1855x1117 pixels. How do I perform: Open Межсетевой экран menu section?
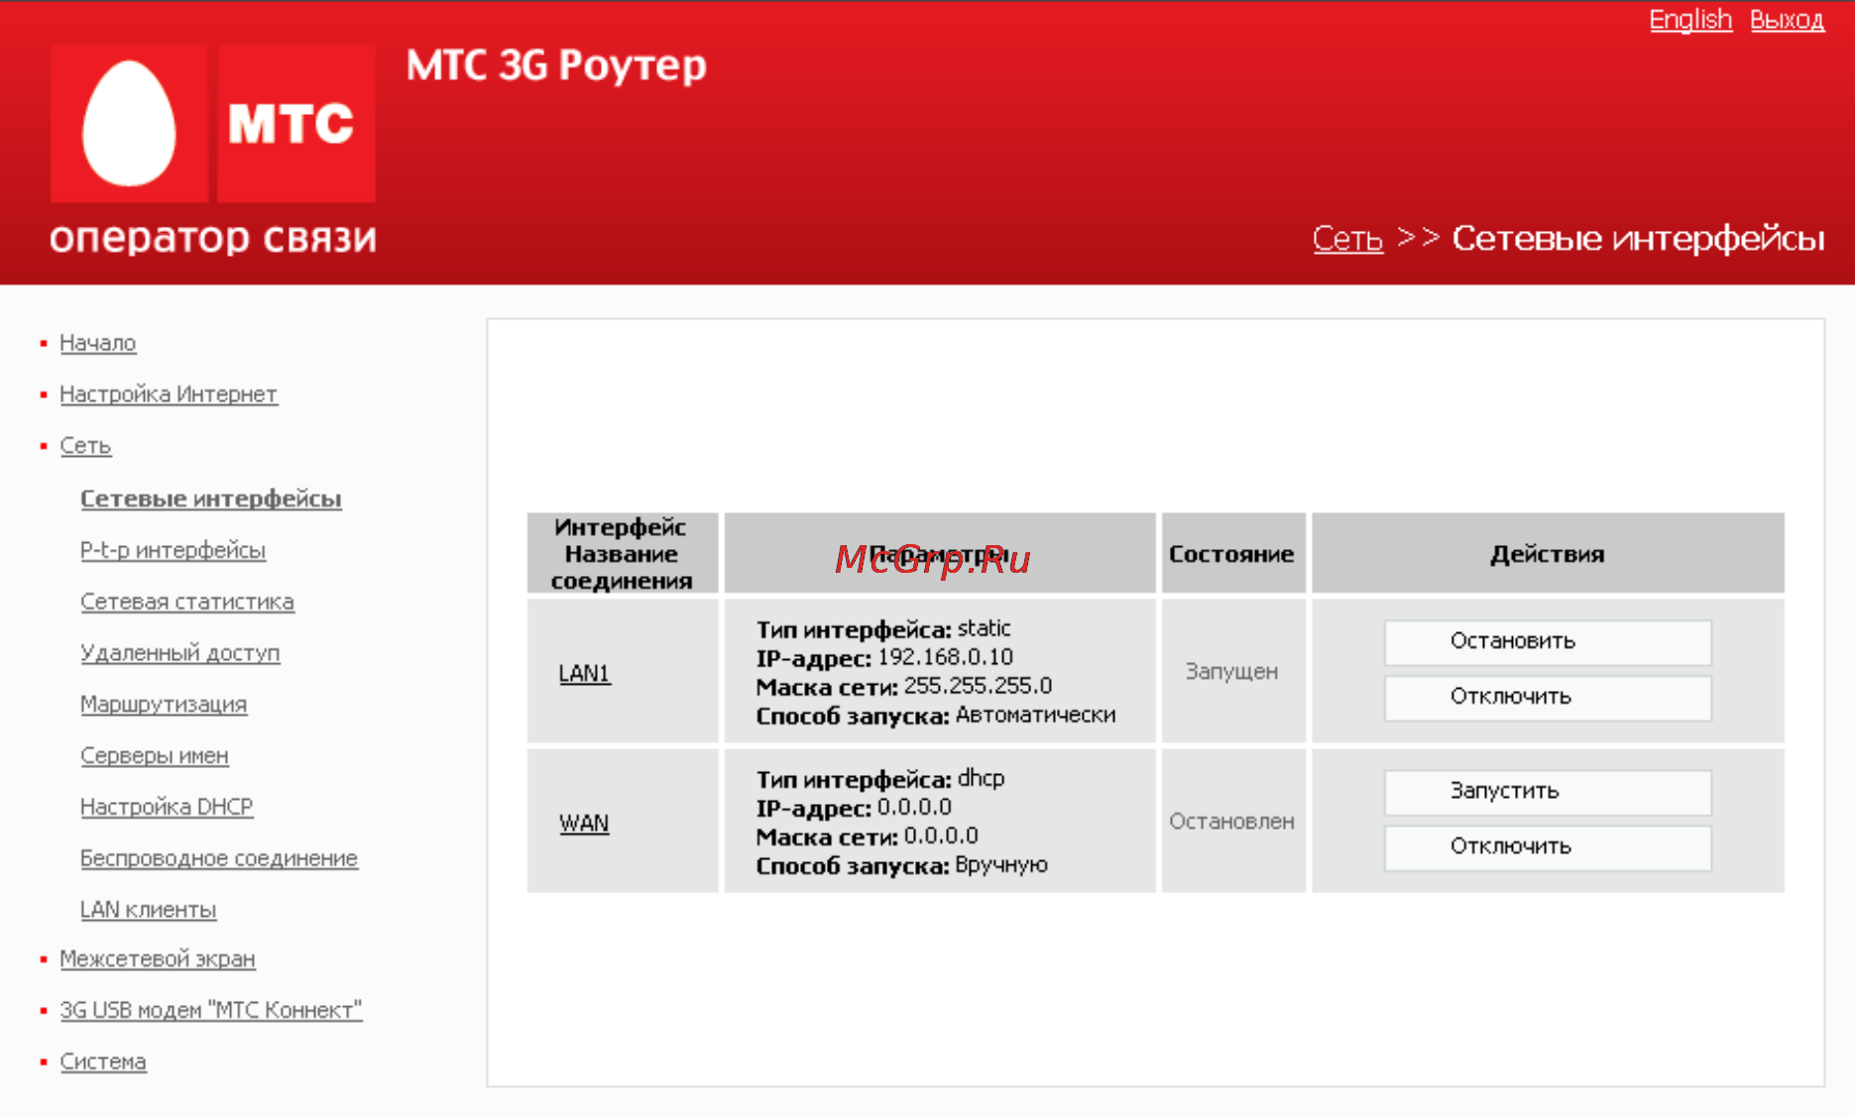(x=158, y=959)
